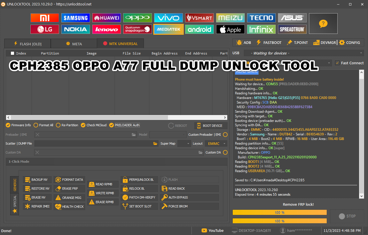Choose the Lenovo brand tile

pyautogui.click(x=107, y=29)
